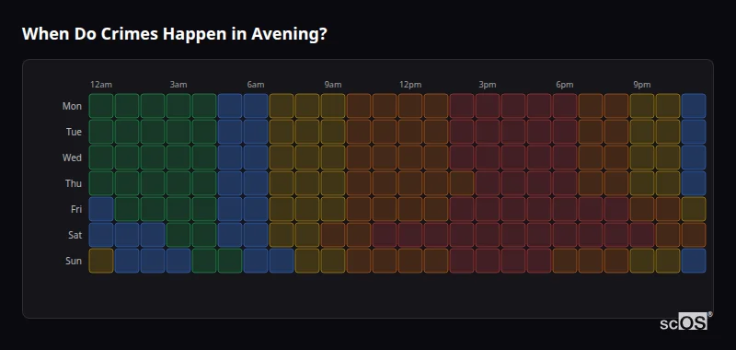This screenshot has width=736, height=350.
Task: Click the '12pm' hour label
Action: 410,85
